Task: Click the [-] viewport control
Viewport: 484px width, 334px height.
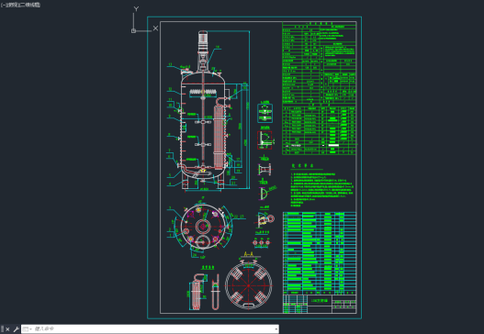Action: pos(3,5)
